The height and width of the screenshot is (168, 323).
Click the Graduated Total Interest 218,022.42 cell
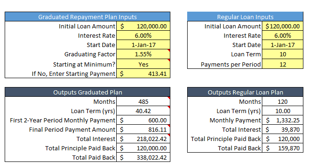(143, 139)
